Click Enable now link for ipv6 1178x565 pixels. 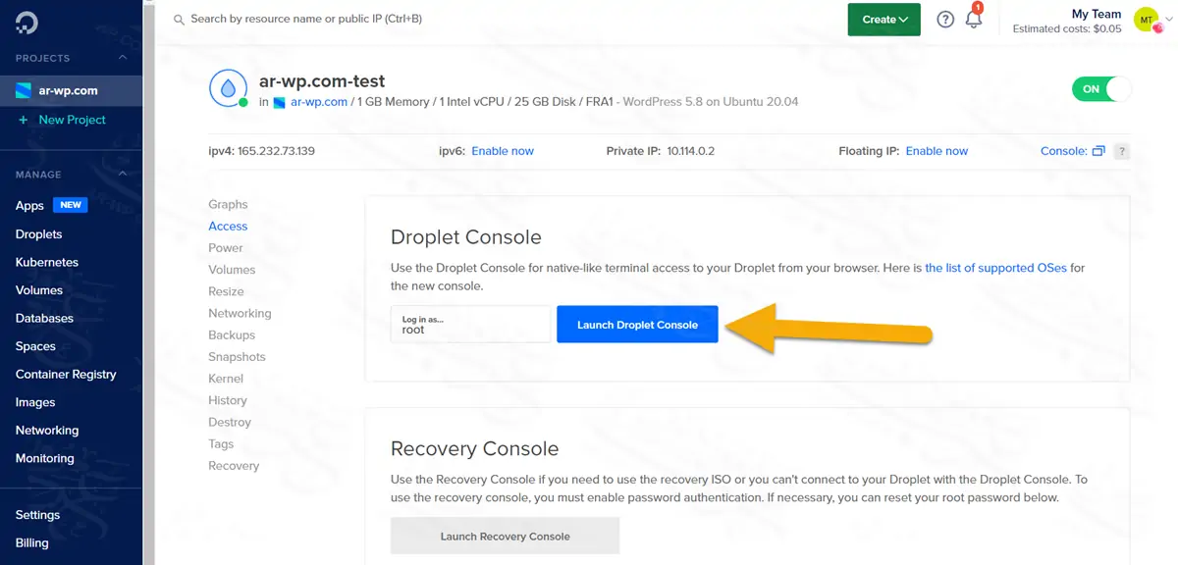pyautogui.click(x=503, y=151)
